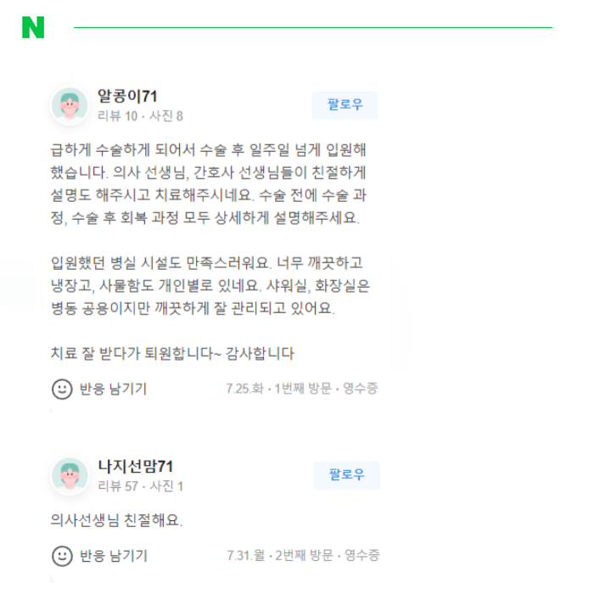Click the review text starting with 급하게 수술하게
This screenshot has height=594, width=594.
tap(209, 184)
